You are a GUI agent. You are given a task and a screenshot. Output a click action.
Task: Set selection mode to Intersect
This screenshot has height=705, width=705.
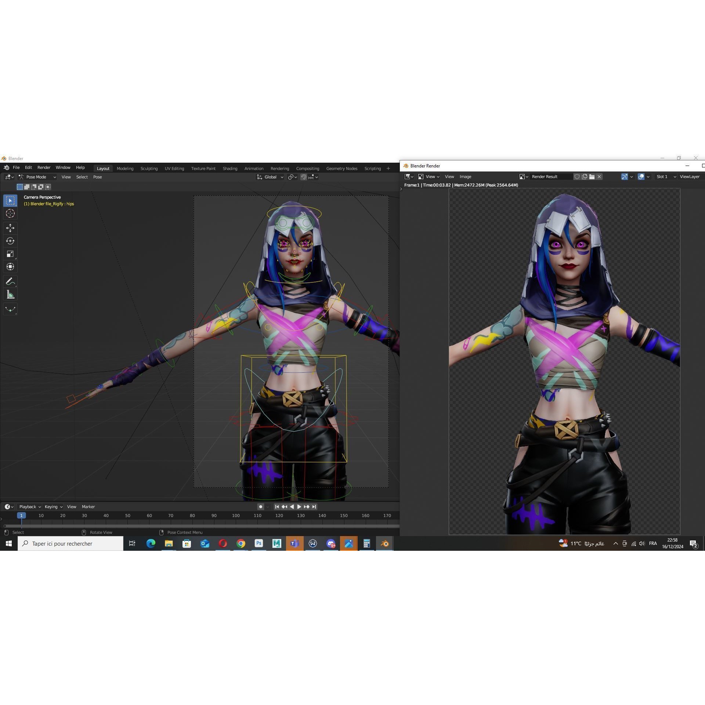48,187
